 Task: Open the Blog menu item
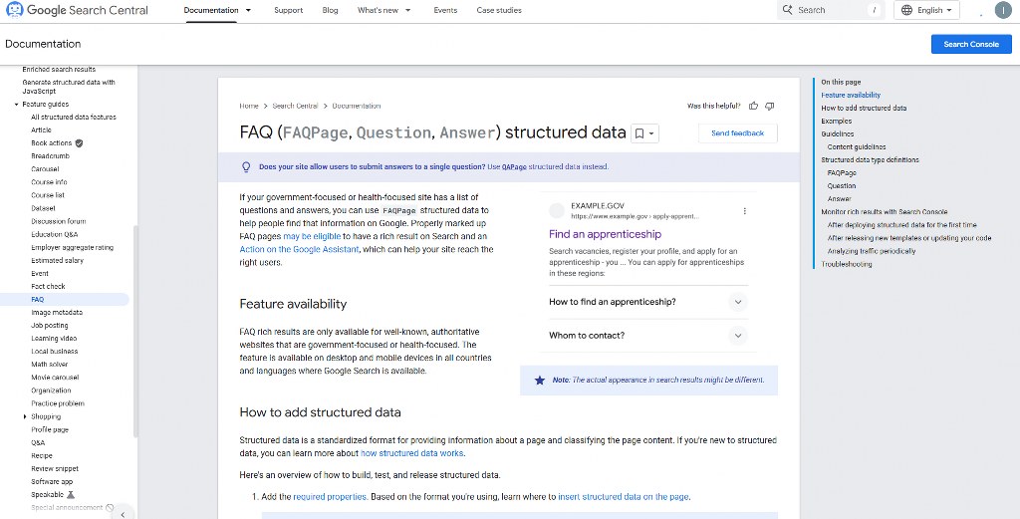[x=331, y=10]
